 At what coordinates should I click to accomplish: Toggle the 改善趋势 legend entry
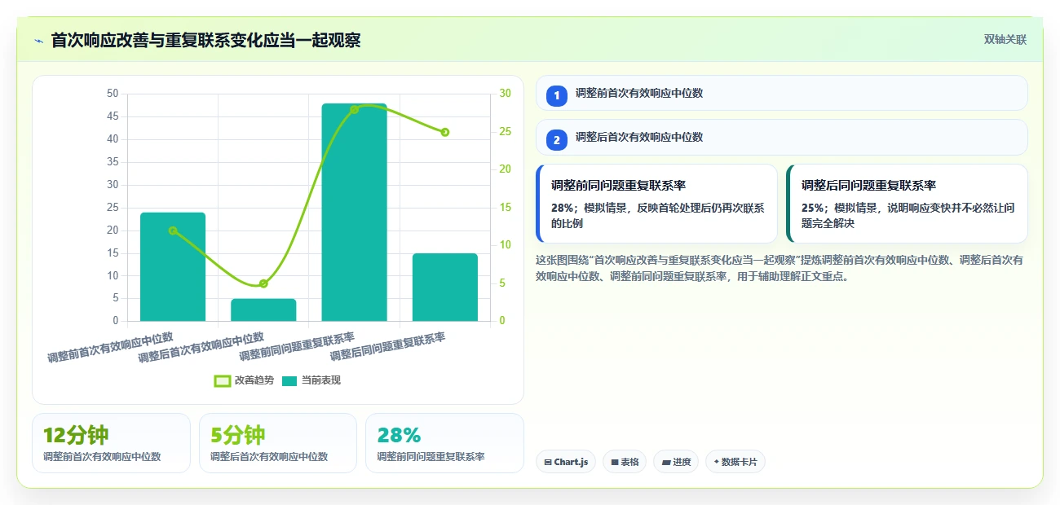coord(244,380)
